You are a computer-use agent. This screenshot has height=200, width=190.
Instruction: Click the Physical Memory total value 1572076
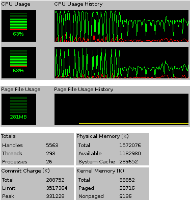(130, 146)
